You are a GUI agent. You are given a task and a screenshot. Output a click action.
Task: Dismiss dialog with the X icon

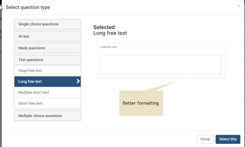point(239,6)
